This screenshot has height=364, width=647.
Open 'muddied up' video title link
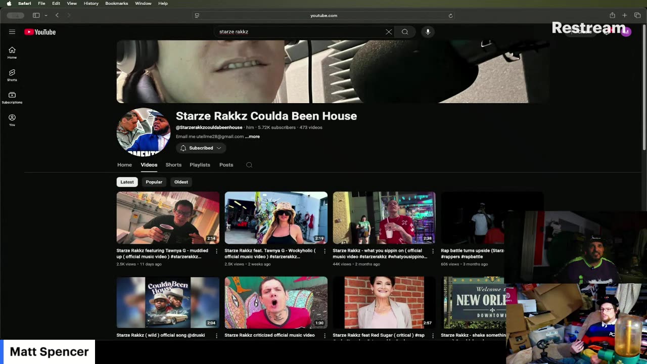[x=162, y=253]
